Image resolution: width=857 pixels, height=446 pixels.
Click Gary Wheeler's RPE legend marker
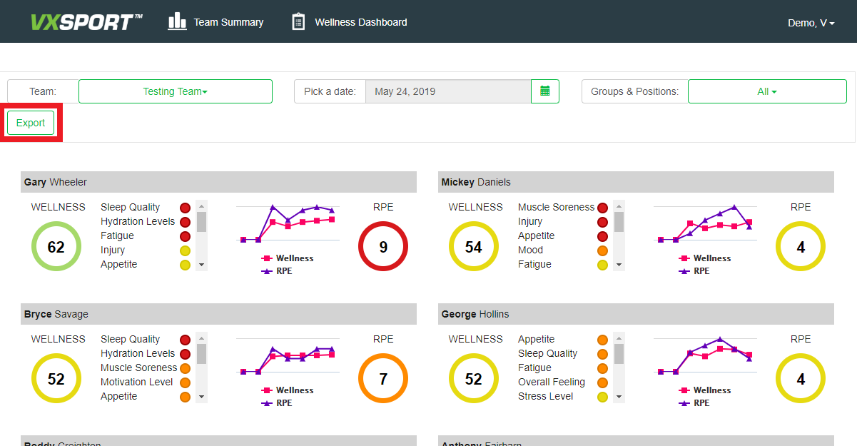(267, 271)
